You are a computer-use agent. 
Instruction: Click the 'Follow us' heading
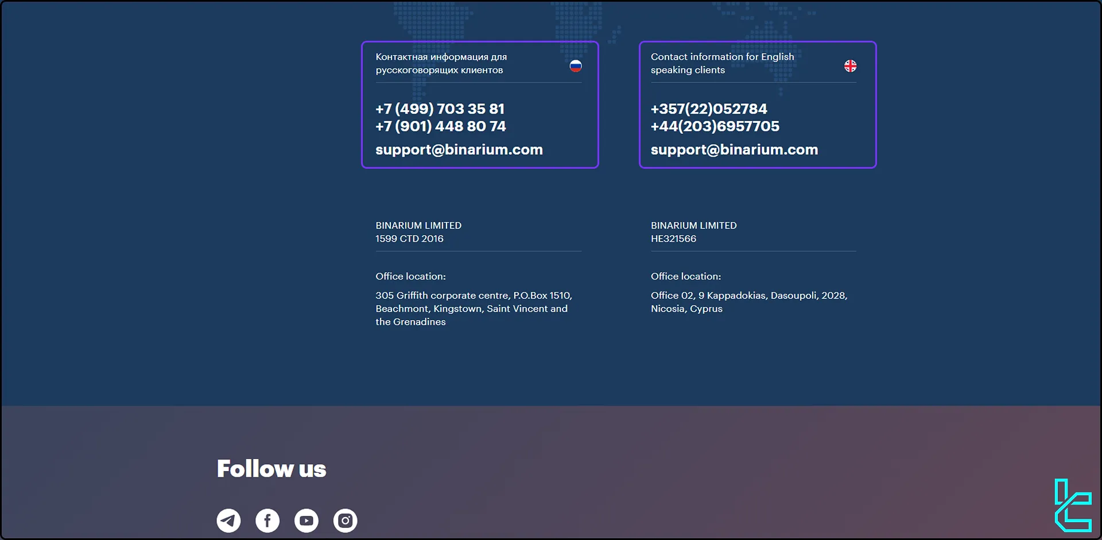click(271, 469)
